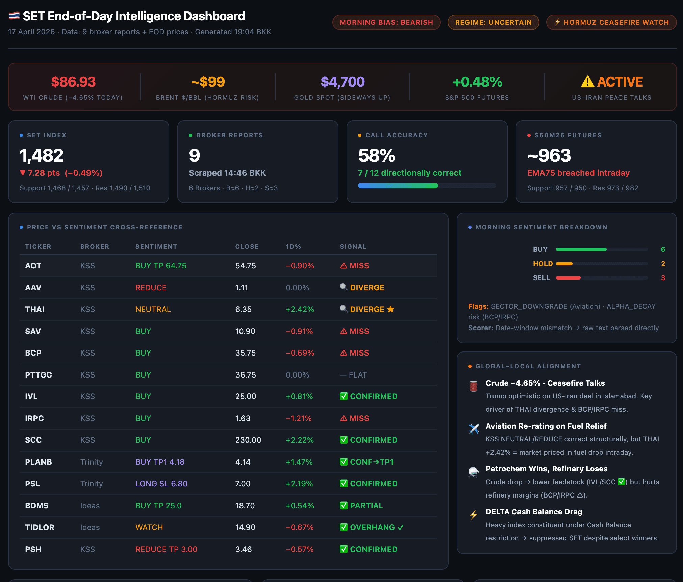Click the green check icon in PLANB row
Image resolution: width=683 pixels, height=582 pixels.
pos(344,462)
